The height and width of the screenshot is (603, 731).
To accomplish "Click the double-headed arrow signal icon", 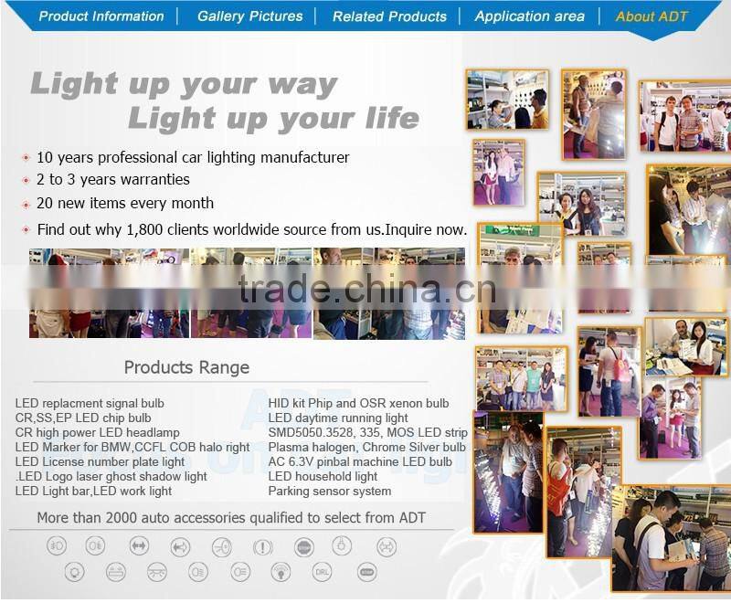I will tap(139, 547).
